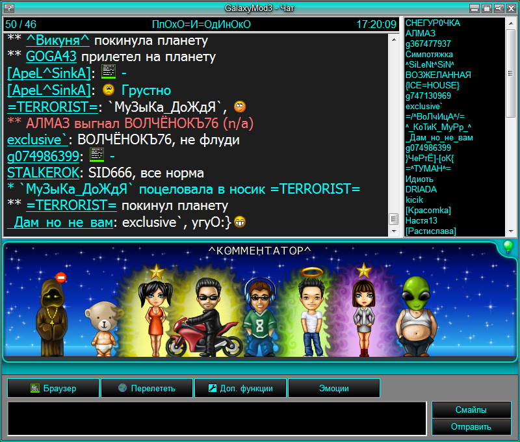Image resolution: width=520 pixels, height=442 pixels.
Task: Select the teddy bear avatar
Action: click(x=103, y=328)
